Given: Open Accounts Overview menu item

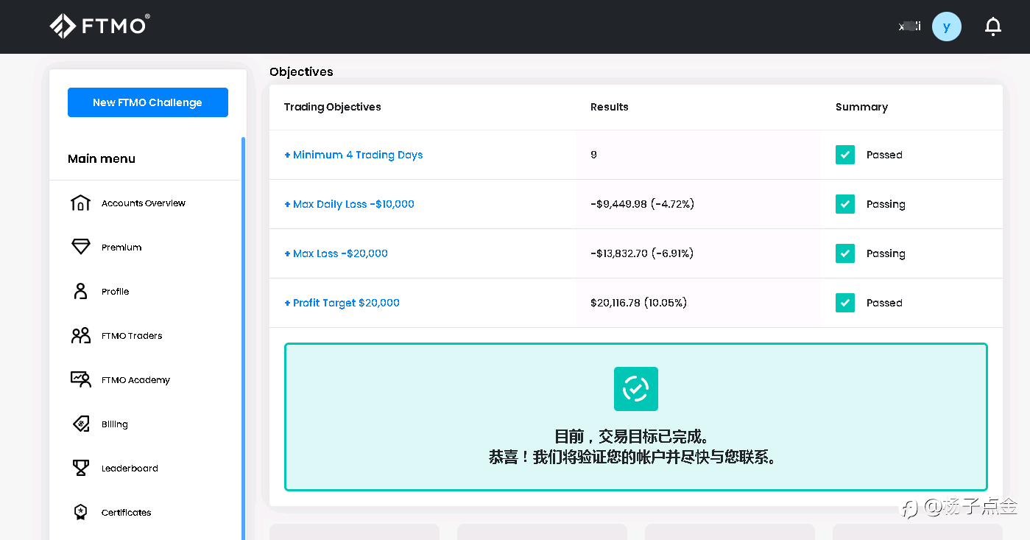Looking at the screenshot, I should [145, 203].
